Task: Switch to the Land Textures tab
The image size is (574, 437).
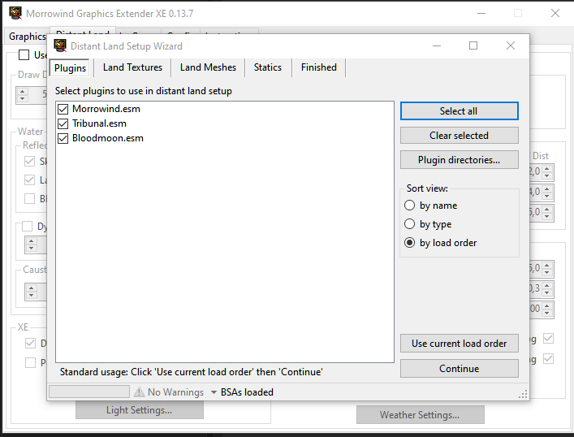Action: (x=132, y=67)
